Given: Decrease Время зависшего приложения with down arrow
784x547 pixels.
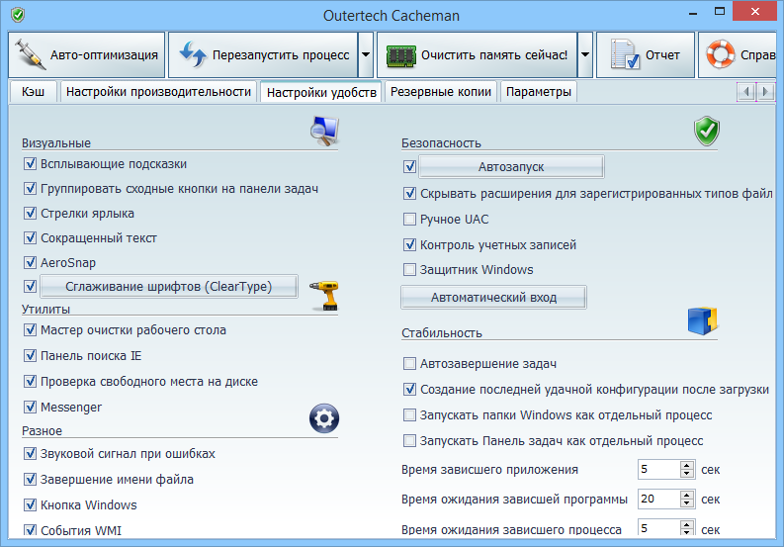Looking at the screenshot, I should tap(687, 474).
